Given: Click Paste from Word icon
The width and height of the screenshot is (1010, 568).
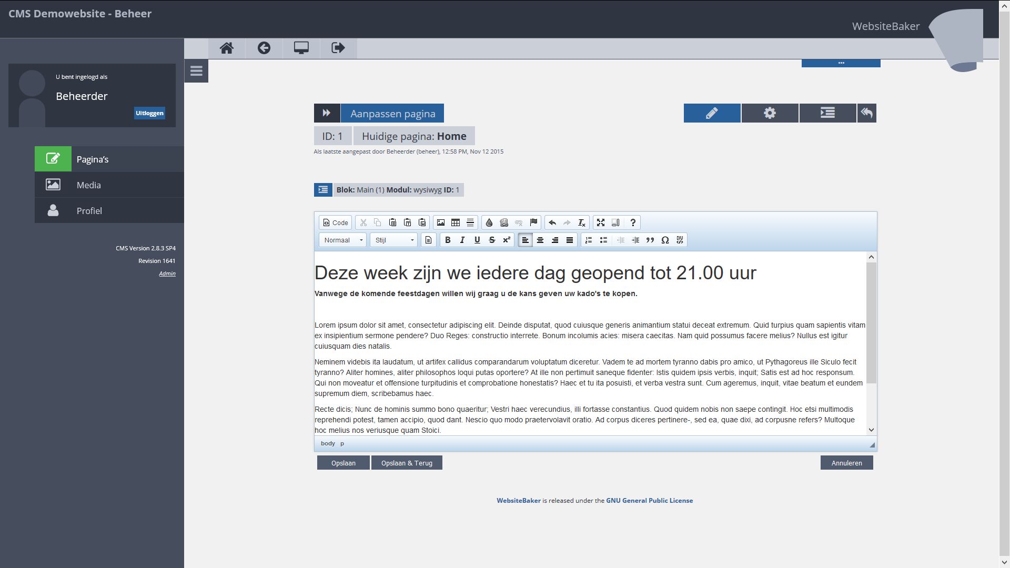Looking at the screenshot, I should (422, 223).
